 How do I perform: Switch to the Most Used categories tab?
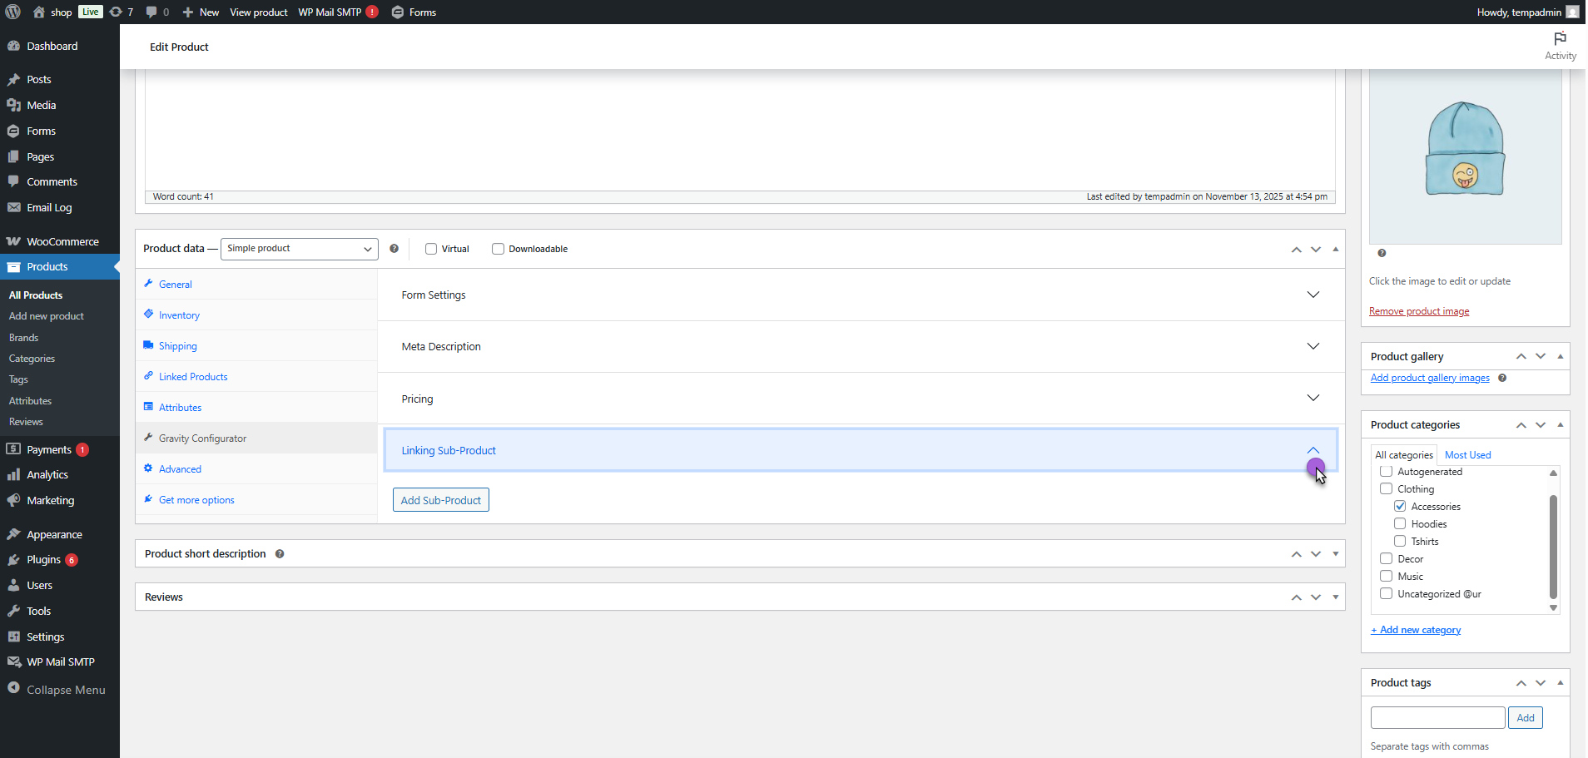(1467, 455)
